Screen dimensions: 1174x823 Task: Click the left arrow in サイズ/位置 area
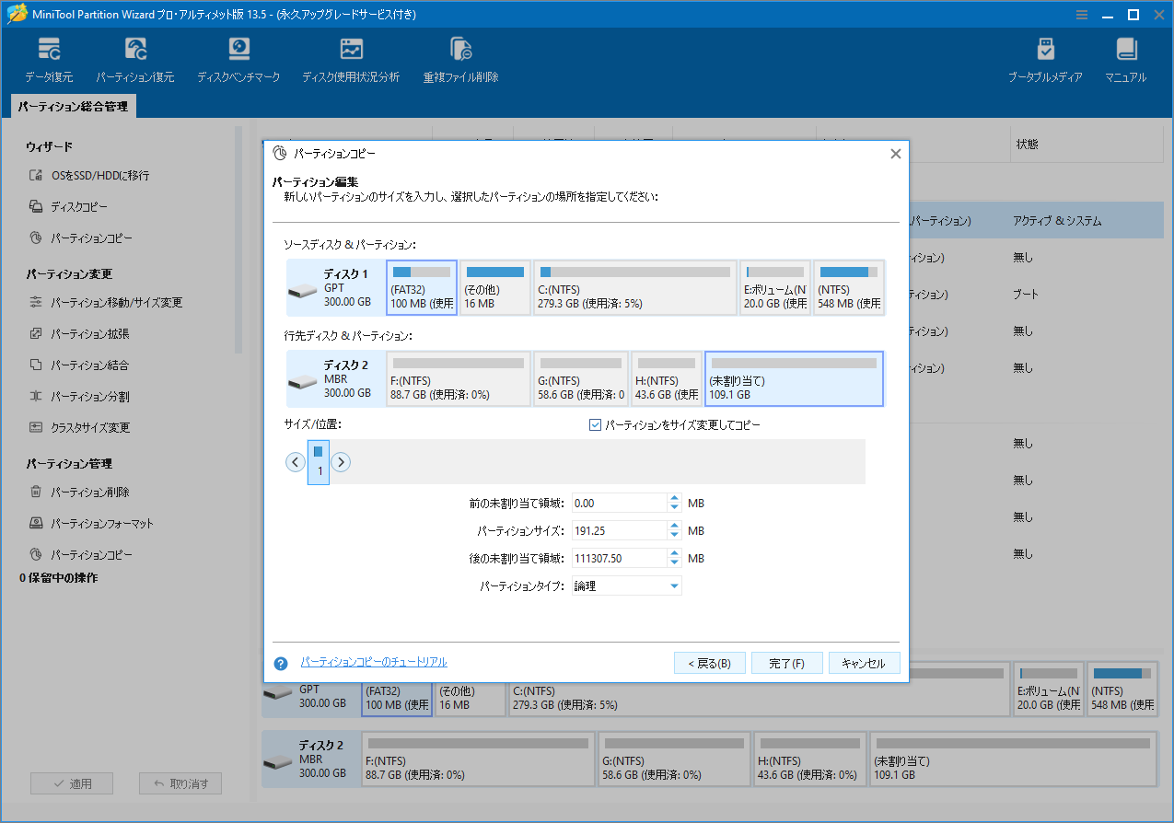pos(294,461)
